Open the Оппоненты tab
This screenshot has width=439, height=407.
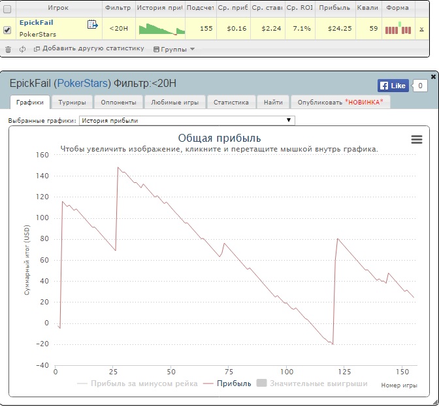tap(118, 102)
